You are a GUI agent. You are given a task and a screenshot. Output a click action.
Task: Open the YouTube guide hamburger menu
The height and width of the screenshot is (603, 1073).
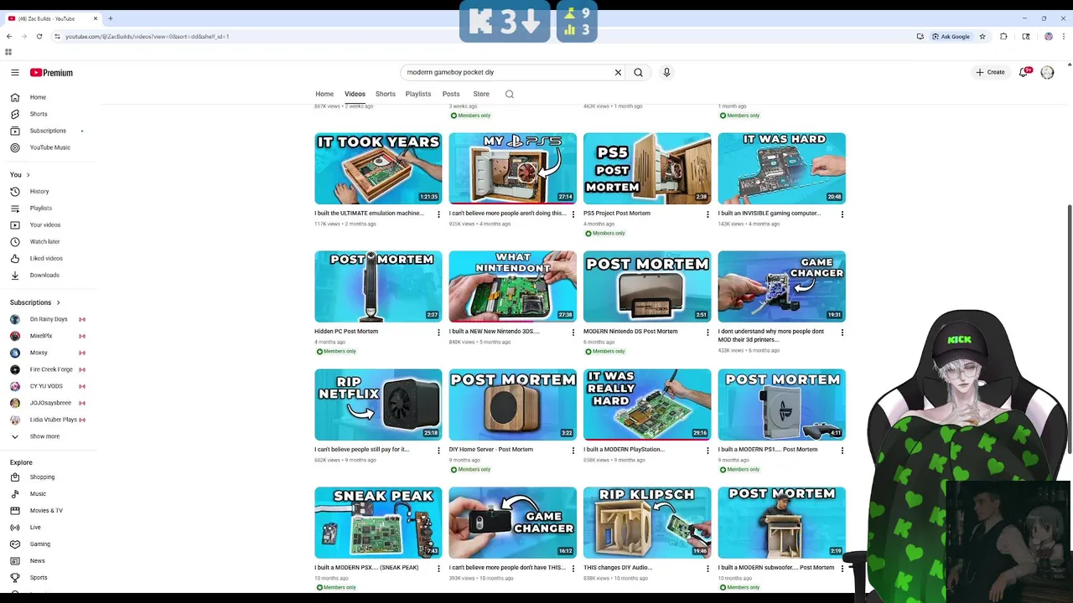coord(14,73)
